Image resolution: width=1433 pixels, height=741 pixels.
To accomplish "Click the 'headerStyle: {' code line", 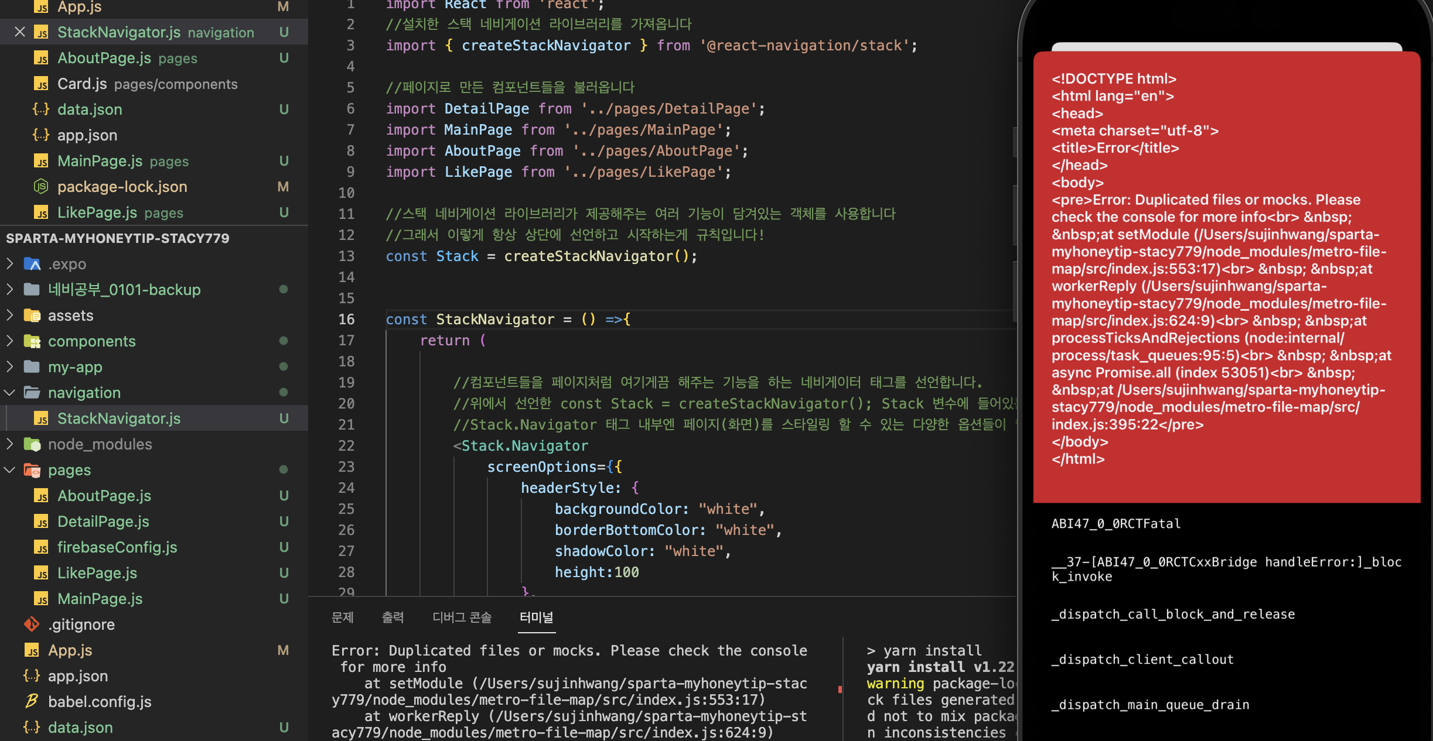I will [x=580, y=488].
